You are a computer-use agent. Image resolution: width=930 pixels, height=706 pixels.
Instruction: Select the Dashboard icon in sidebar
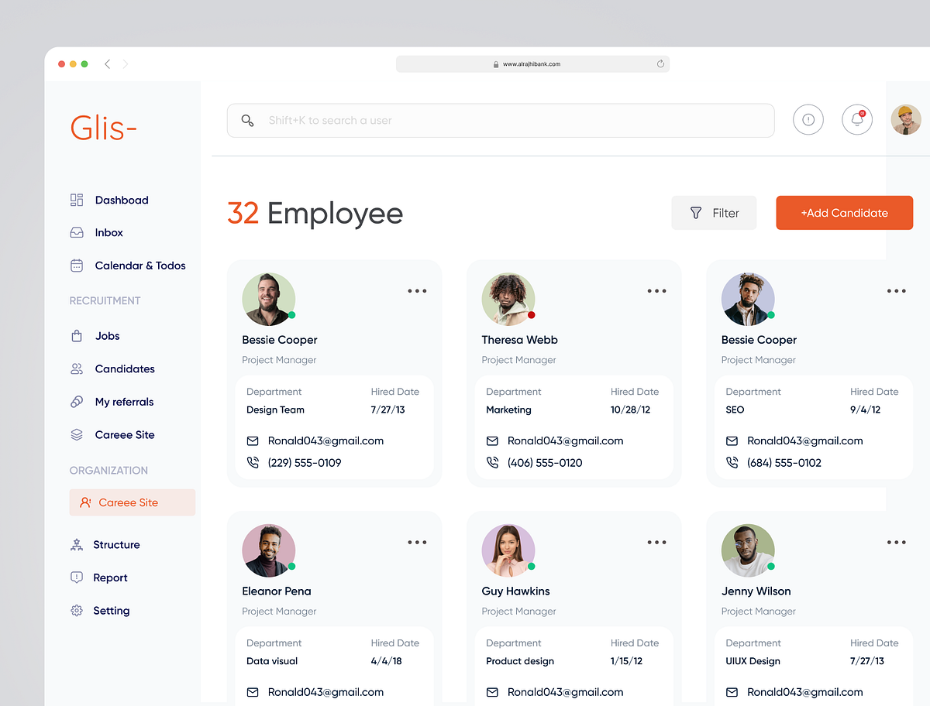click(76, 200)
